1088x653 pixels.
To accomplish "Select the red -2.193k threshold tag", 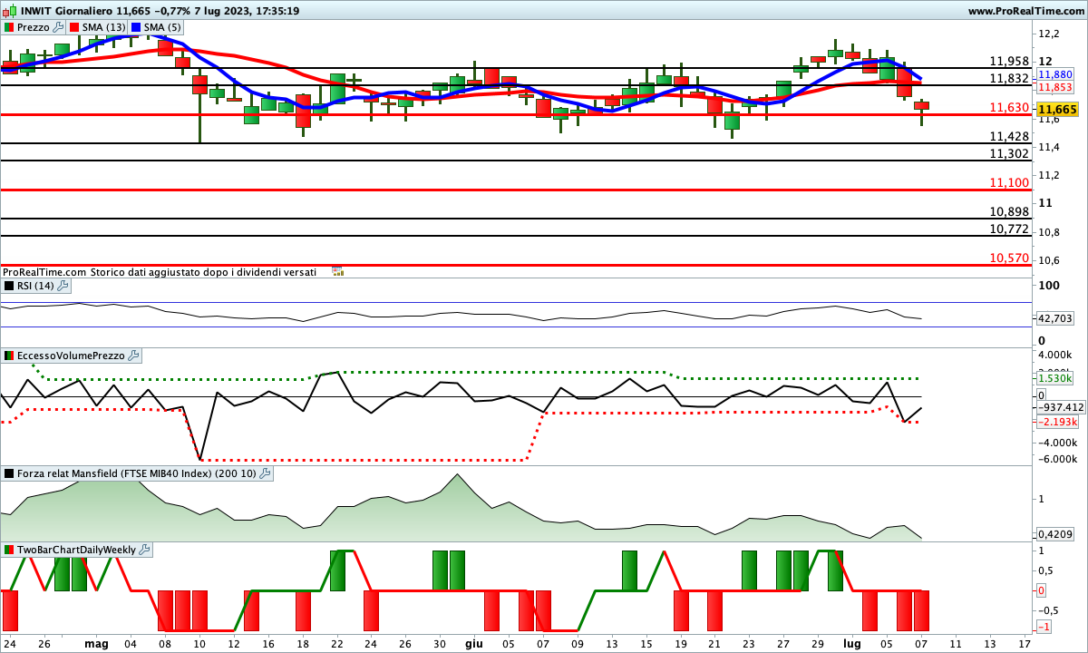I will tap(1058, 422).
